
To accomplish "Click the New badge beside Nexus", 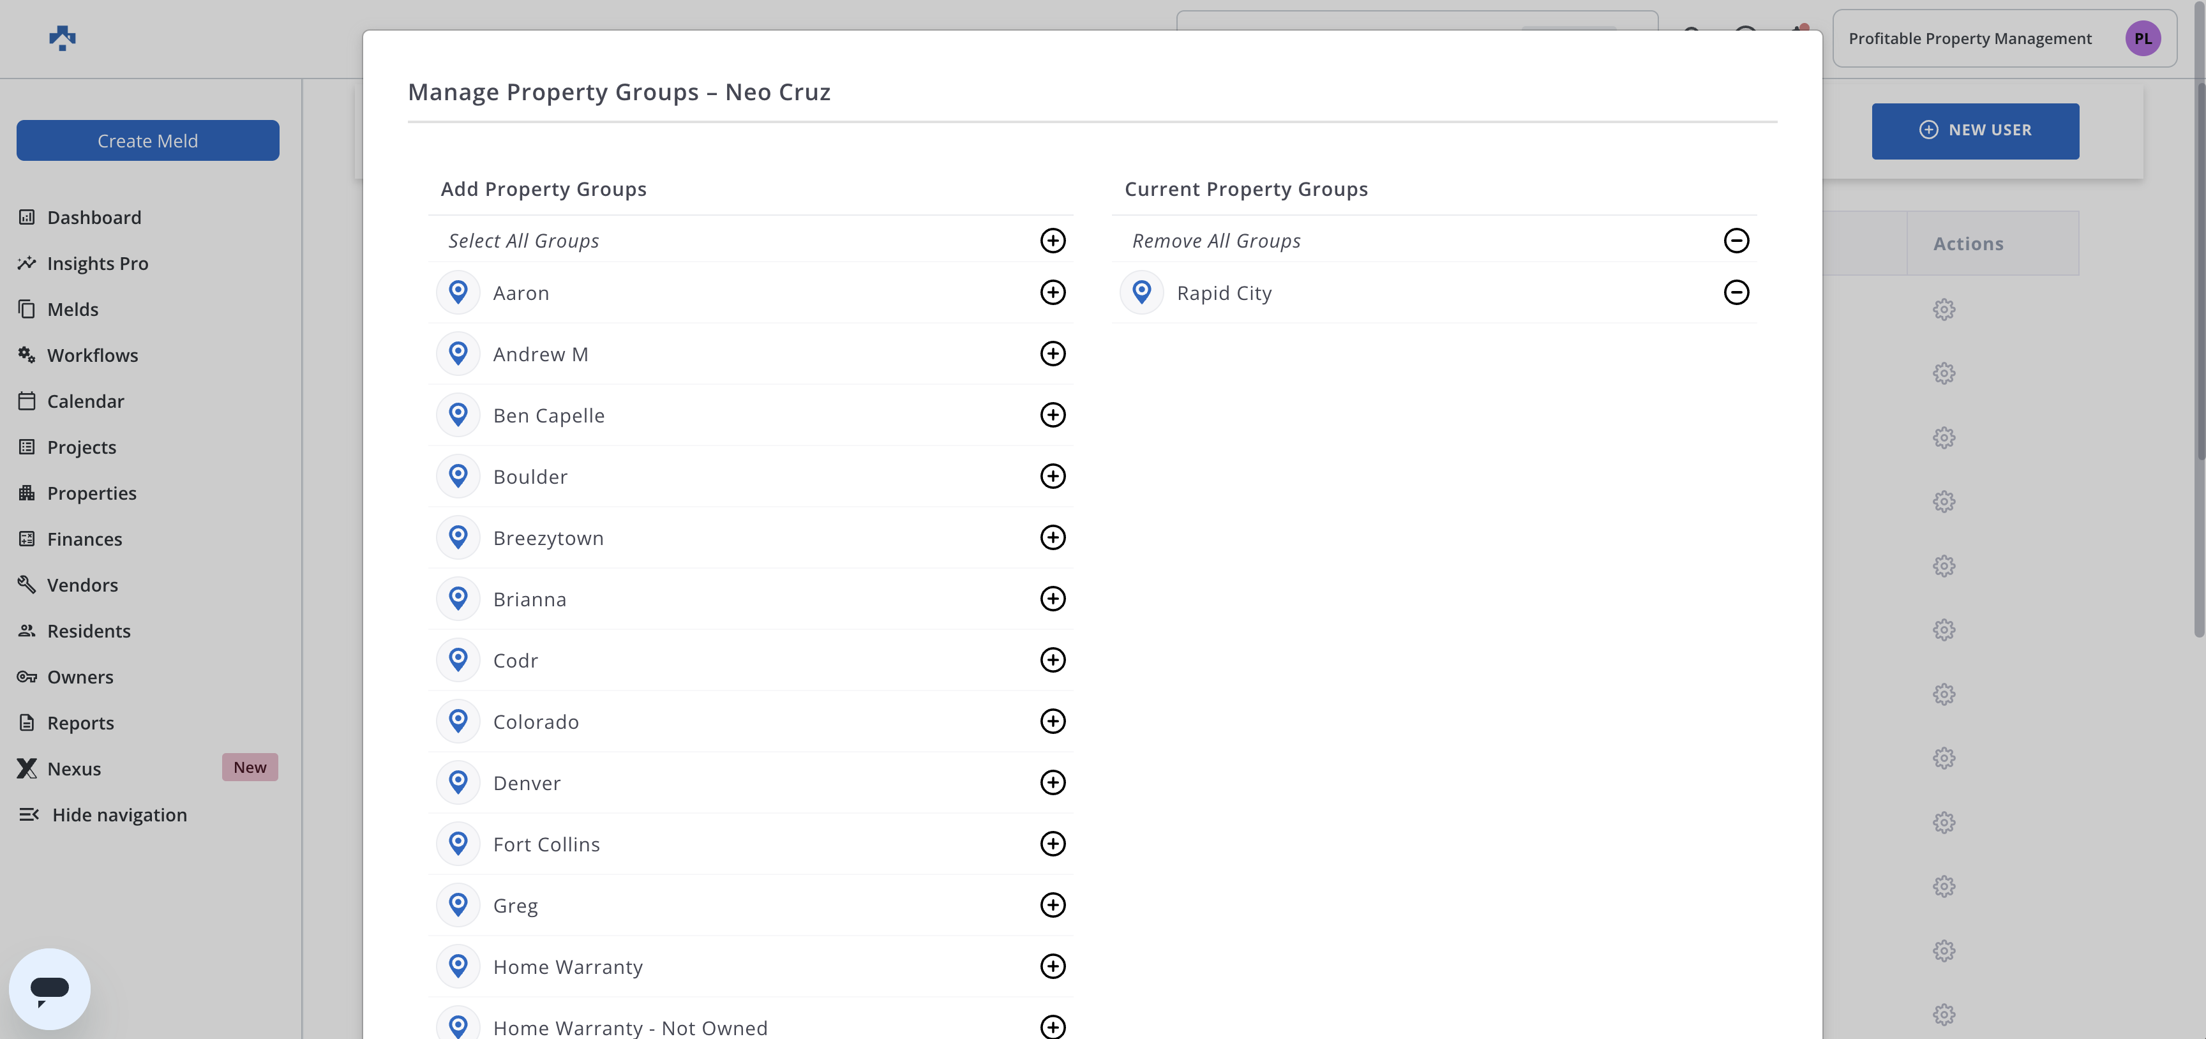I will (x=249, y=768).
